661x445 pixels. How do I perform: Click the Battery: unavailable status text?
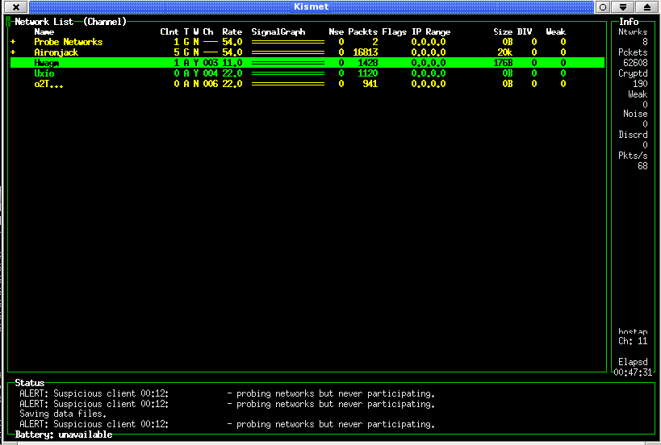tap(64, 435)
